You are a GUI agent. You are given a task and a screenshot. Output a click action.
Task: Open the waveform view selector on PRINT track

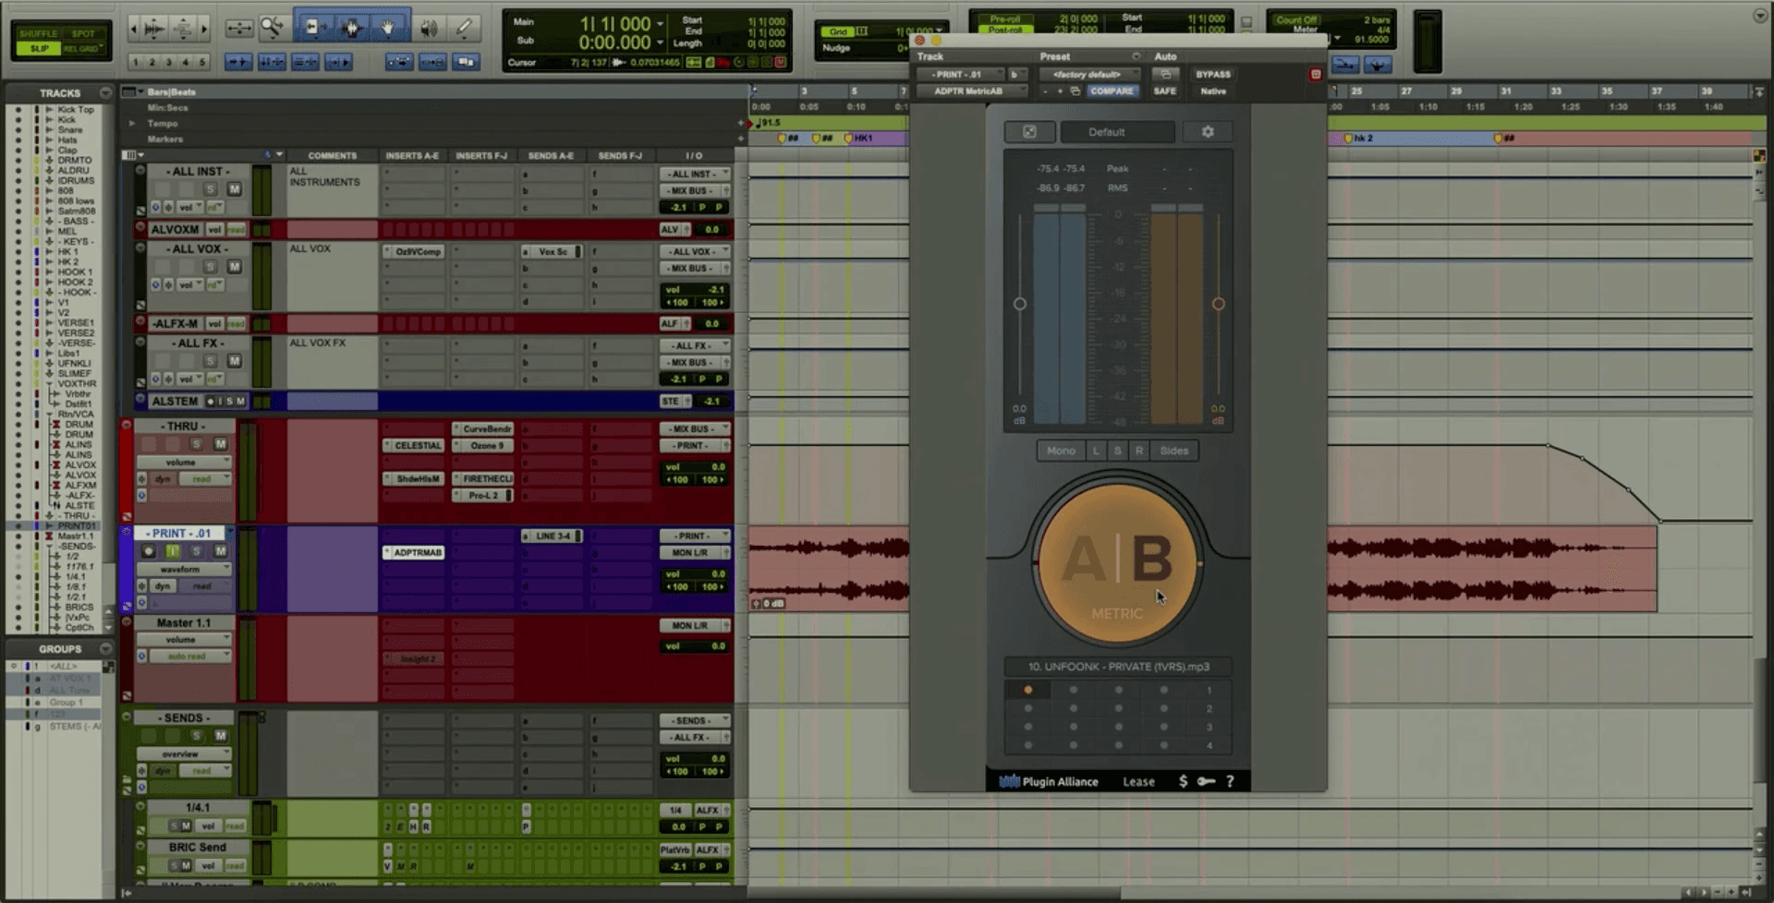(184, 569)
